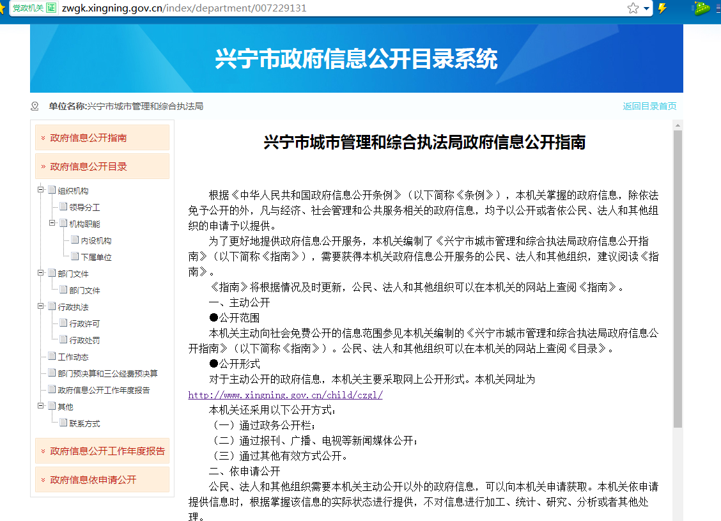Image resolution: width=721 pixels, height=521 pixels.
Task: Click the content scrollbar up arrow
Action: [678, 125]
